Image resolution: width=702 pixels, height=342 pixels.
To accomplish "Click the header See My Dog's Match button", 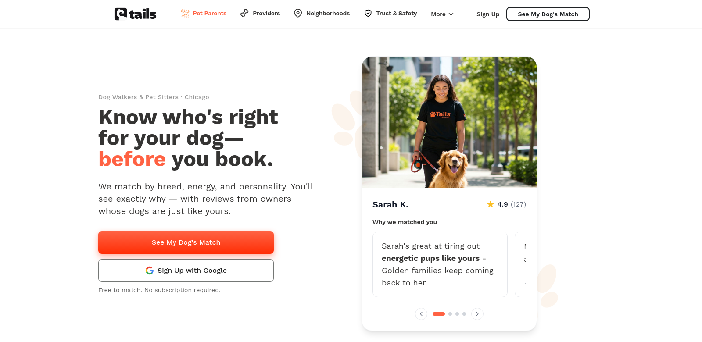I will pos(548,14).
